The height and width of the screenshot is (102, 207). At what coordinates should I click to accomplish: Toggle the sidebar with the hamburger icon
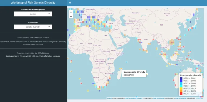[x=70, y=2]
